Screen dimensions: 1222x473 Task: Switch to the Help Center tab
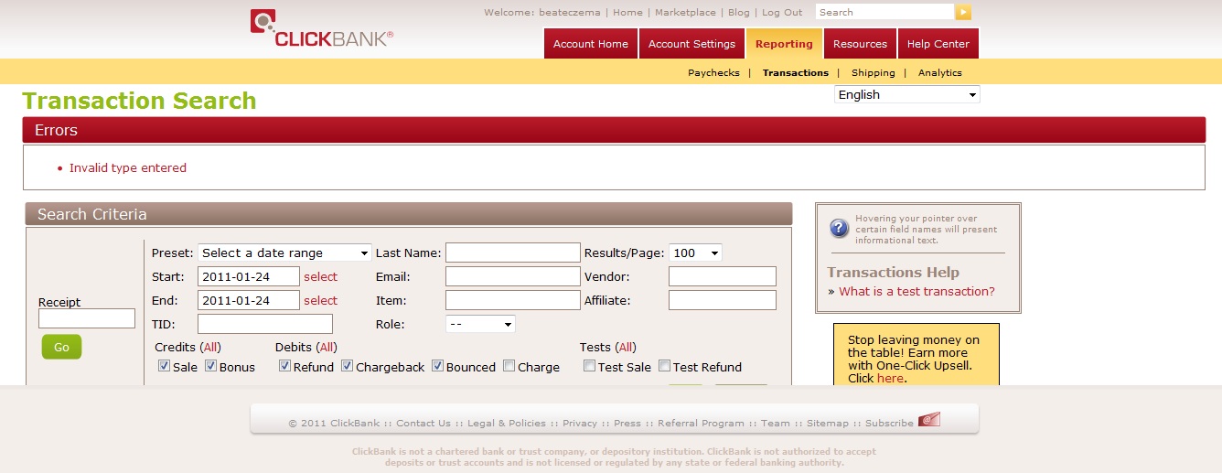coord(938,44)
